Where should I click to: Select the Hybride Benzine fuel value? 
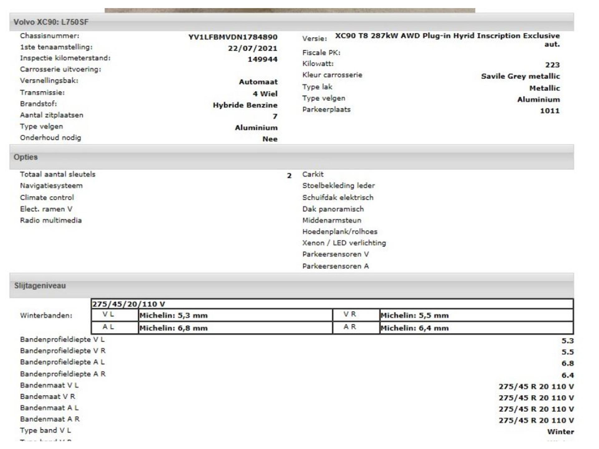click(245, 105)
